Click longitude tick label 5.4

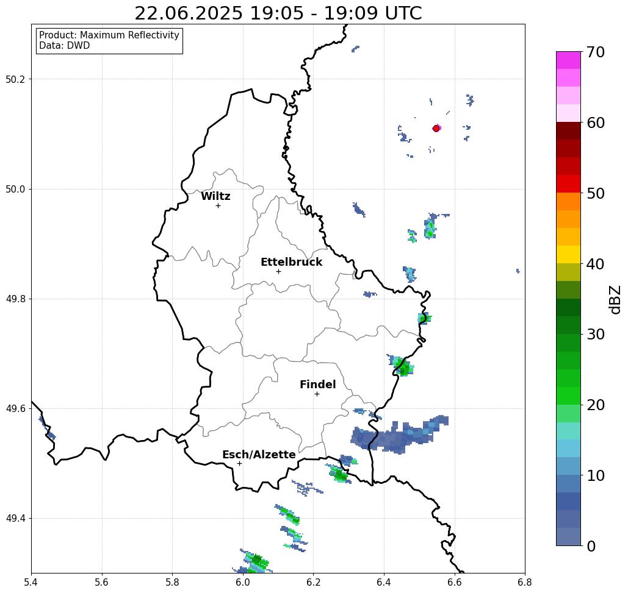[31, 582]
